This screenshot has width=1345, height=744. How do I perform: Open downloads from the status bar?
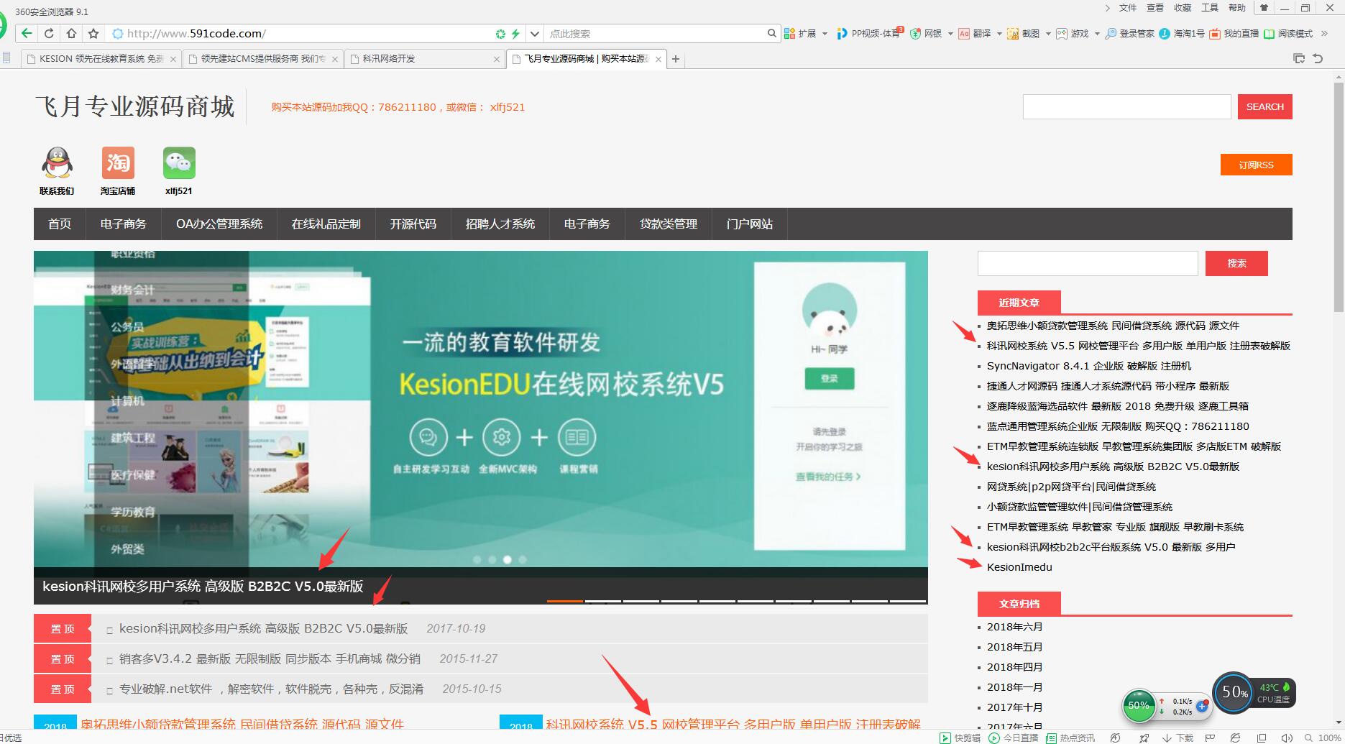click(1178, 738)
